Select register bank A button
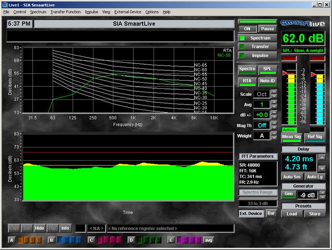The width and height of the screenshot is (332, 250). click(12, 240)
